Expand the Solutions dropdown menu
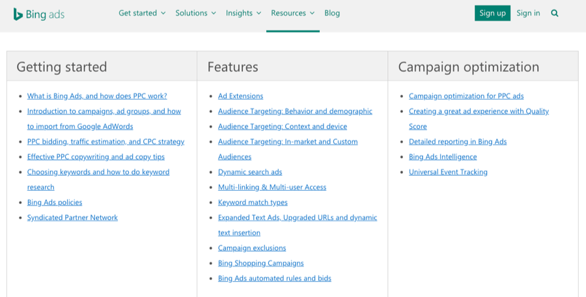586x297 pixels. tap(196, 13)
